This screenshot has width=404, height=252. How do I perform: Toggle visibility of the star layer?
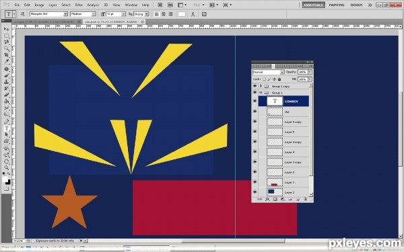pos(255,112)
